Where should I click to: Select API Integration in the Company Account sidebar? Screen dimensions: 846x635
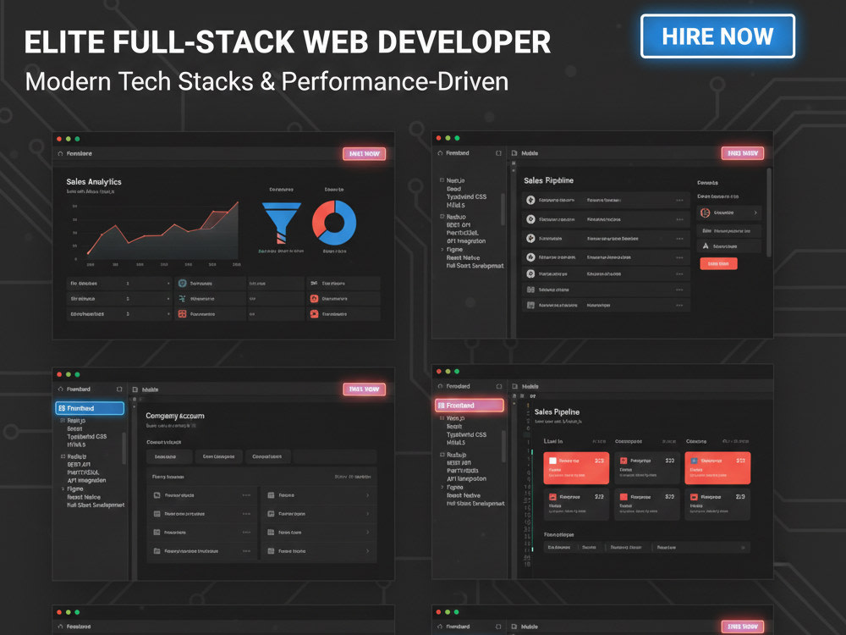click(86, 481)
